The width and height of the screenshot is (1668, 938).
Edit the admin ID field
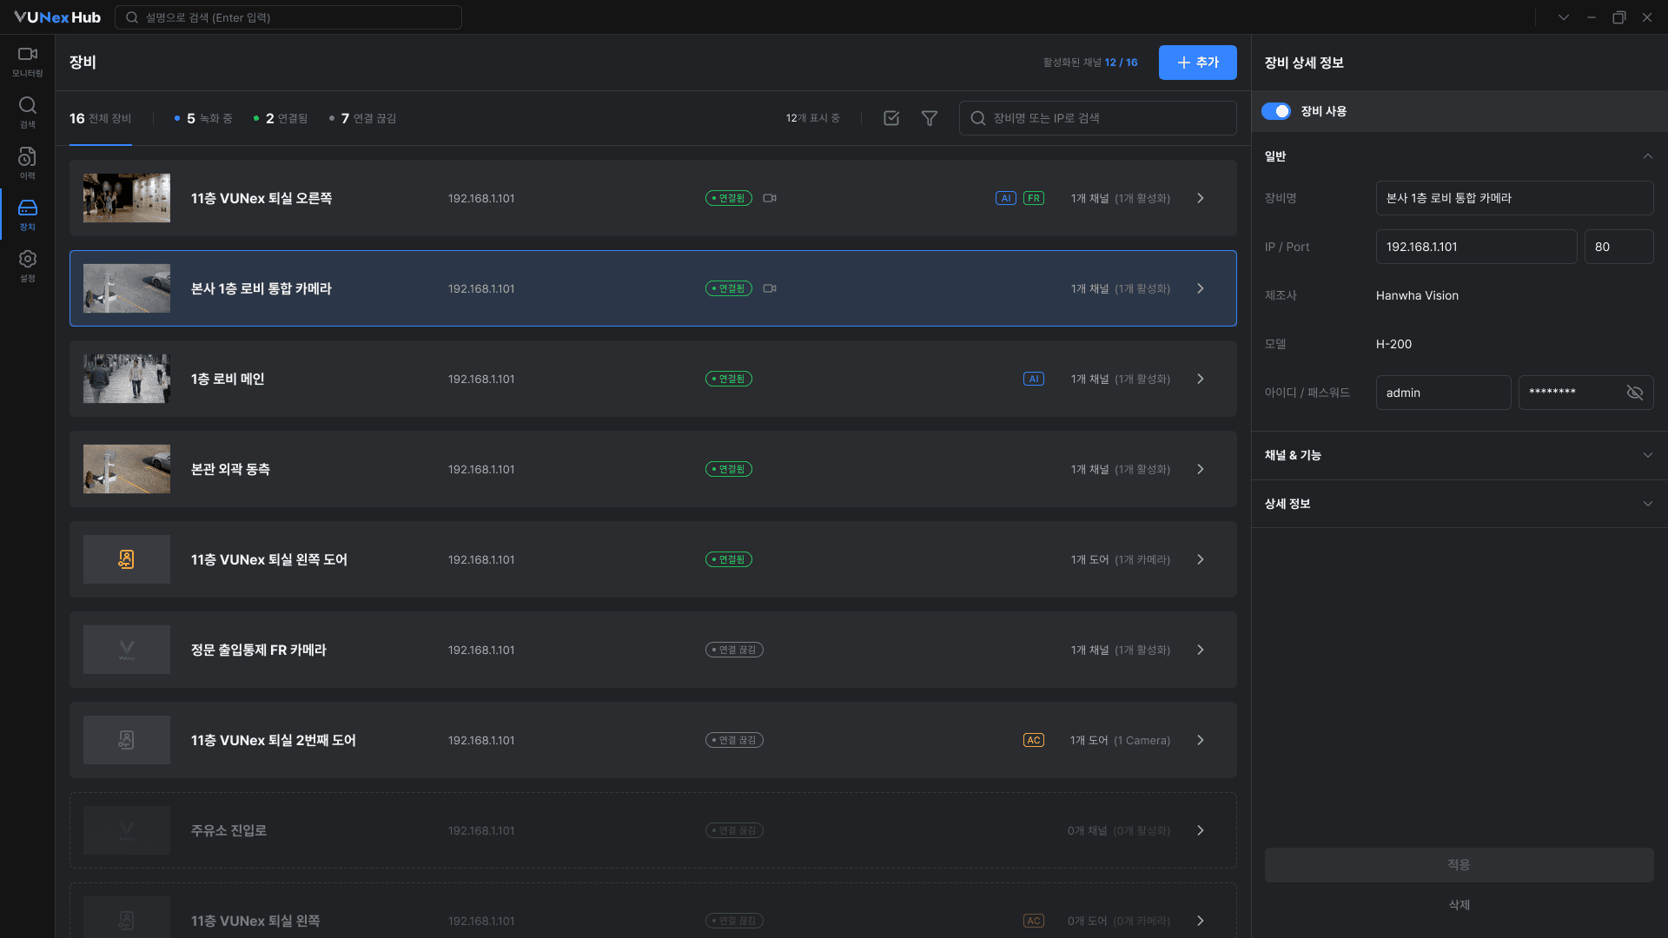tap(1444, 393)
